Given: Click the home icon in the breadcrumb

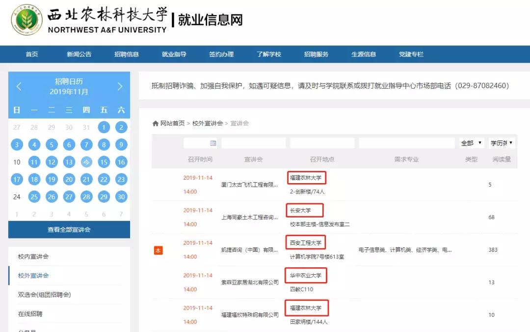Looking at the screenshot, I should [x=155, y=123].
